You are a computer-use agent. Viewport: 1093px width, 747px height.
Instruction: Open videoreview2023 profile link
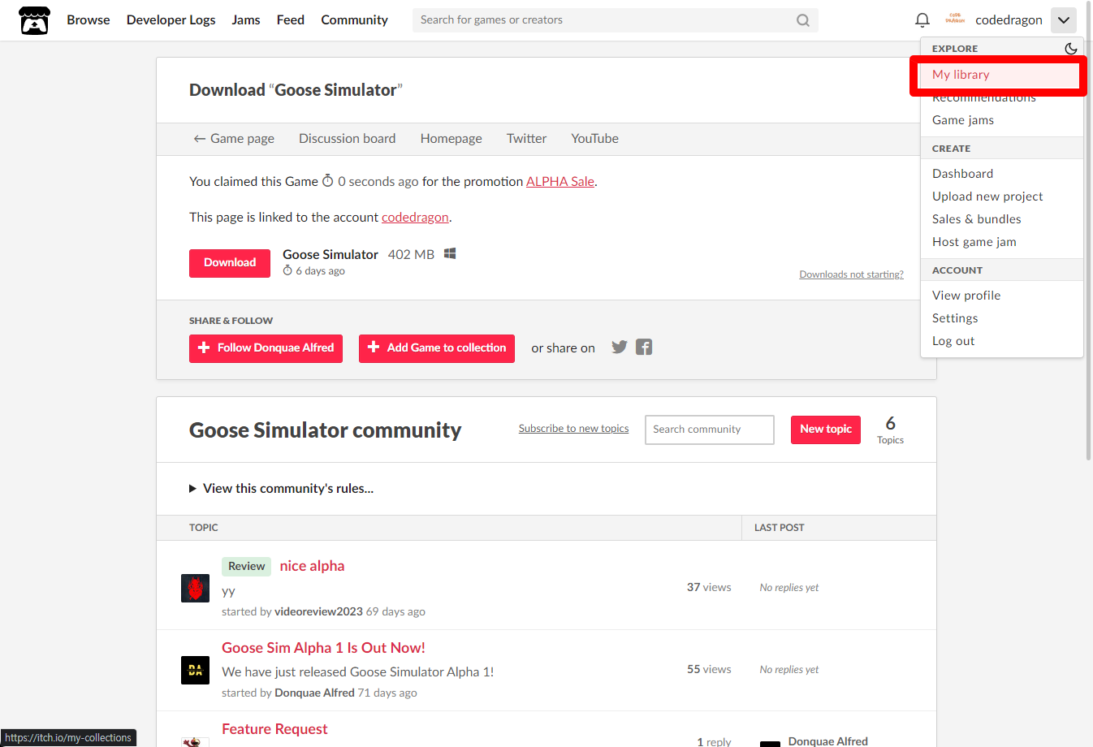[x=318, y=611]
